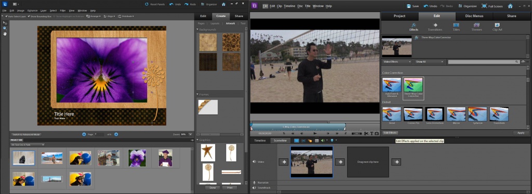Click the Freeze Frame camera icon
This screenshot has width=532, height=194.
[377, 133]
